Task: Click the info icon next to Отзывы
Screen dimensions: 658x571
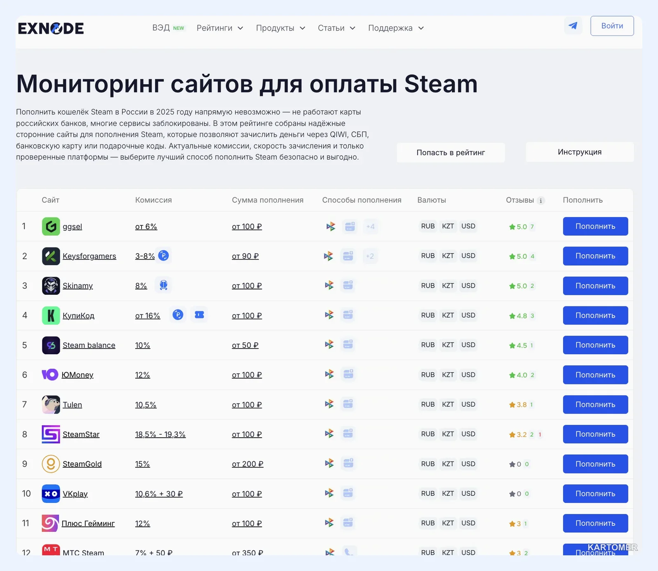Action: [541, 201]
